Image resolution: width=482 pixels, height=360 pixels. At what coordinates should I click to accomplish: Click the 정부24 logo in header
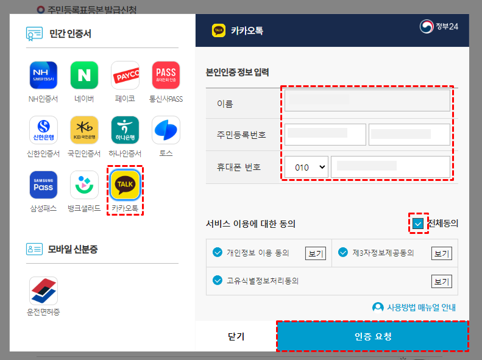click(x=439, y=27)
